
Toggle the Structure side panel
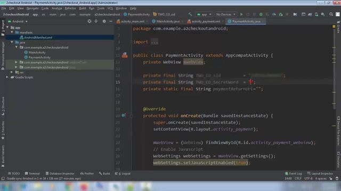pos(3,106)
